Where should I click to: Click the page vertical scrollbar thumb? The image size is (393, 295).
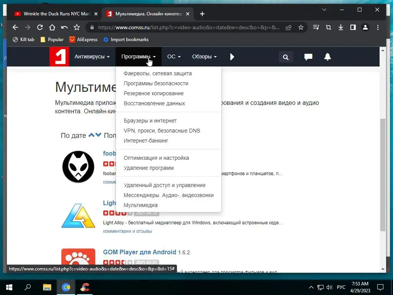383,174
